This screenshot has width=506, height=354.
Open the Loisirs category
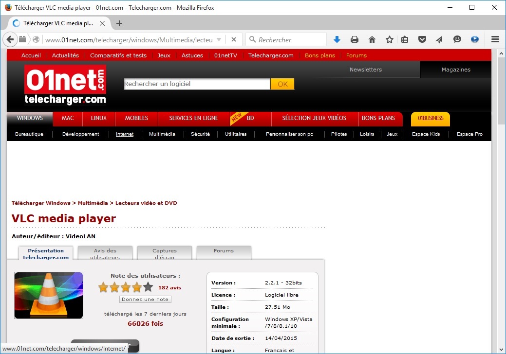(x=367, y=134)
